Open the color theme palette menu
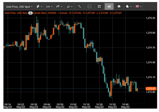The height and width of the screenshot is (112, 159). pos(129,6)
